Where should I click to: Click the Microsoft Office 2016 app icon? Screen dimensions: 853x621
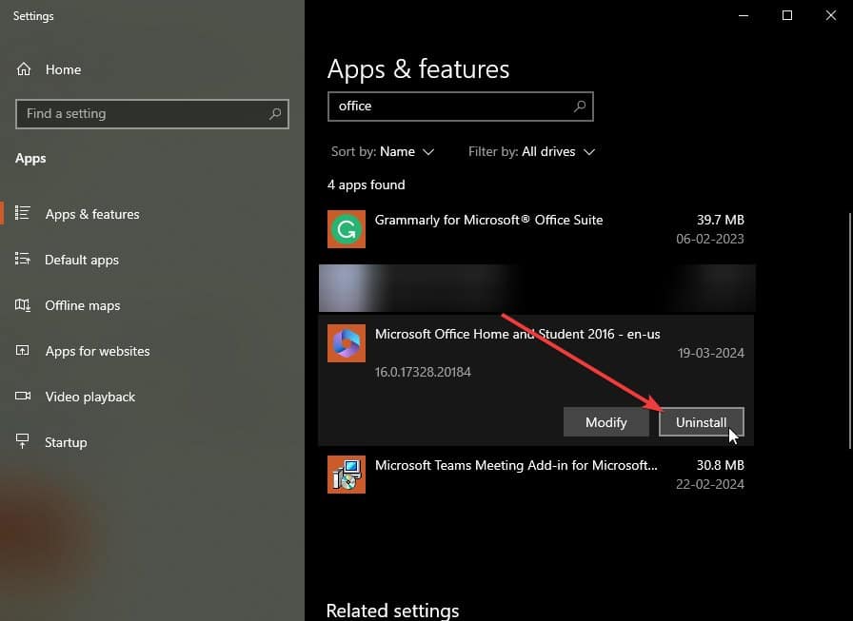tap(346, 343)
